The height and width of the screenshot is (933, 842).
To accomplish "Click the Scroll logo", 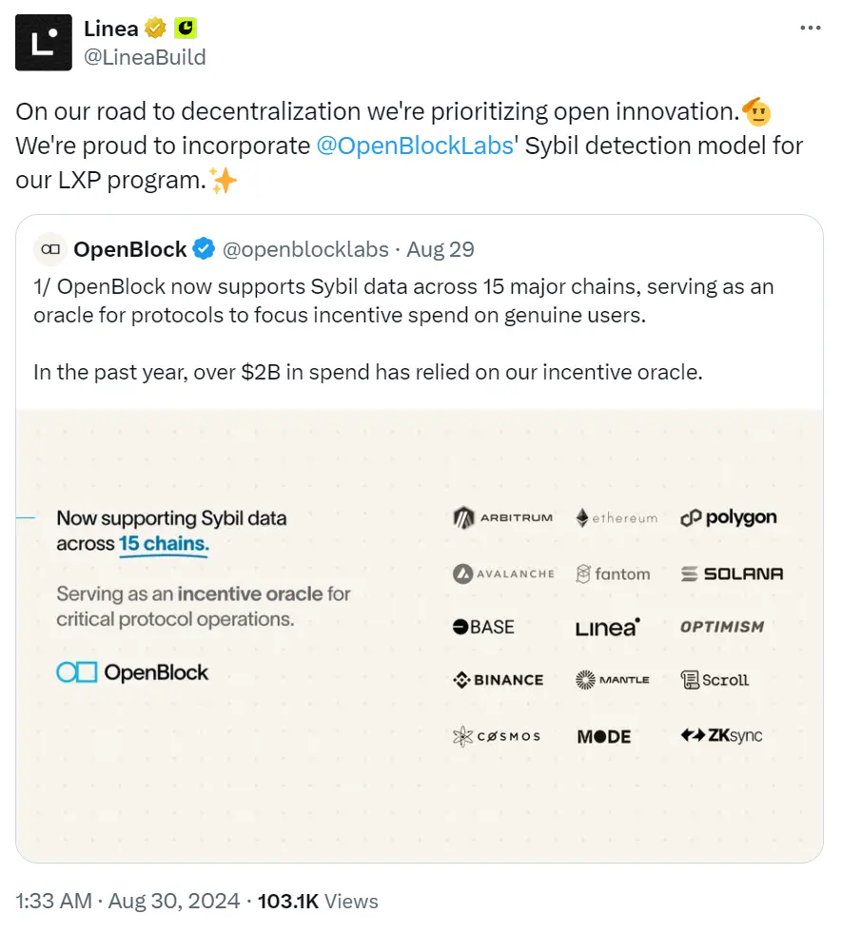I will pos(715,679).
